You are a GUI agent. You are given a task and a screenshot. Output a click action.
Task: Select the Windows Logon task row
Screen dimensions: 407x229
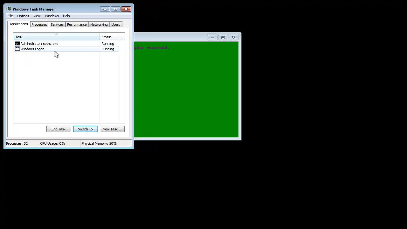pyautogui.click(x=66, y=49)
